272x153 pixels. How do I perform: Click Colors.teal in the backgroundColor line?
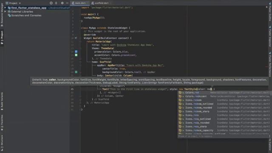pyautogui.click(x=132, y=72)
